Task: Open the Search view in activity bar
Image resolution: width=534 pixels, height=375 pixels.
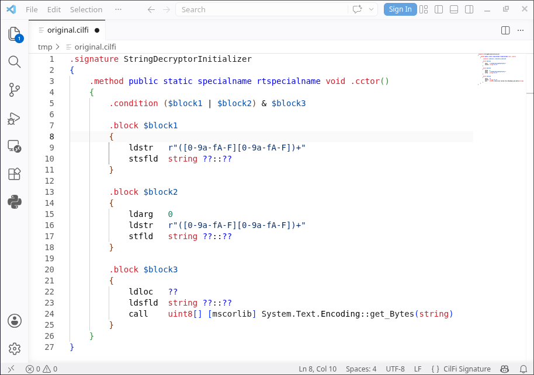Action: coord(14,62)
